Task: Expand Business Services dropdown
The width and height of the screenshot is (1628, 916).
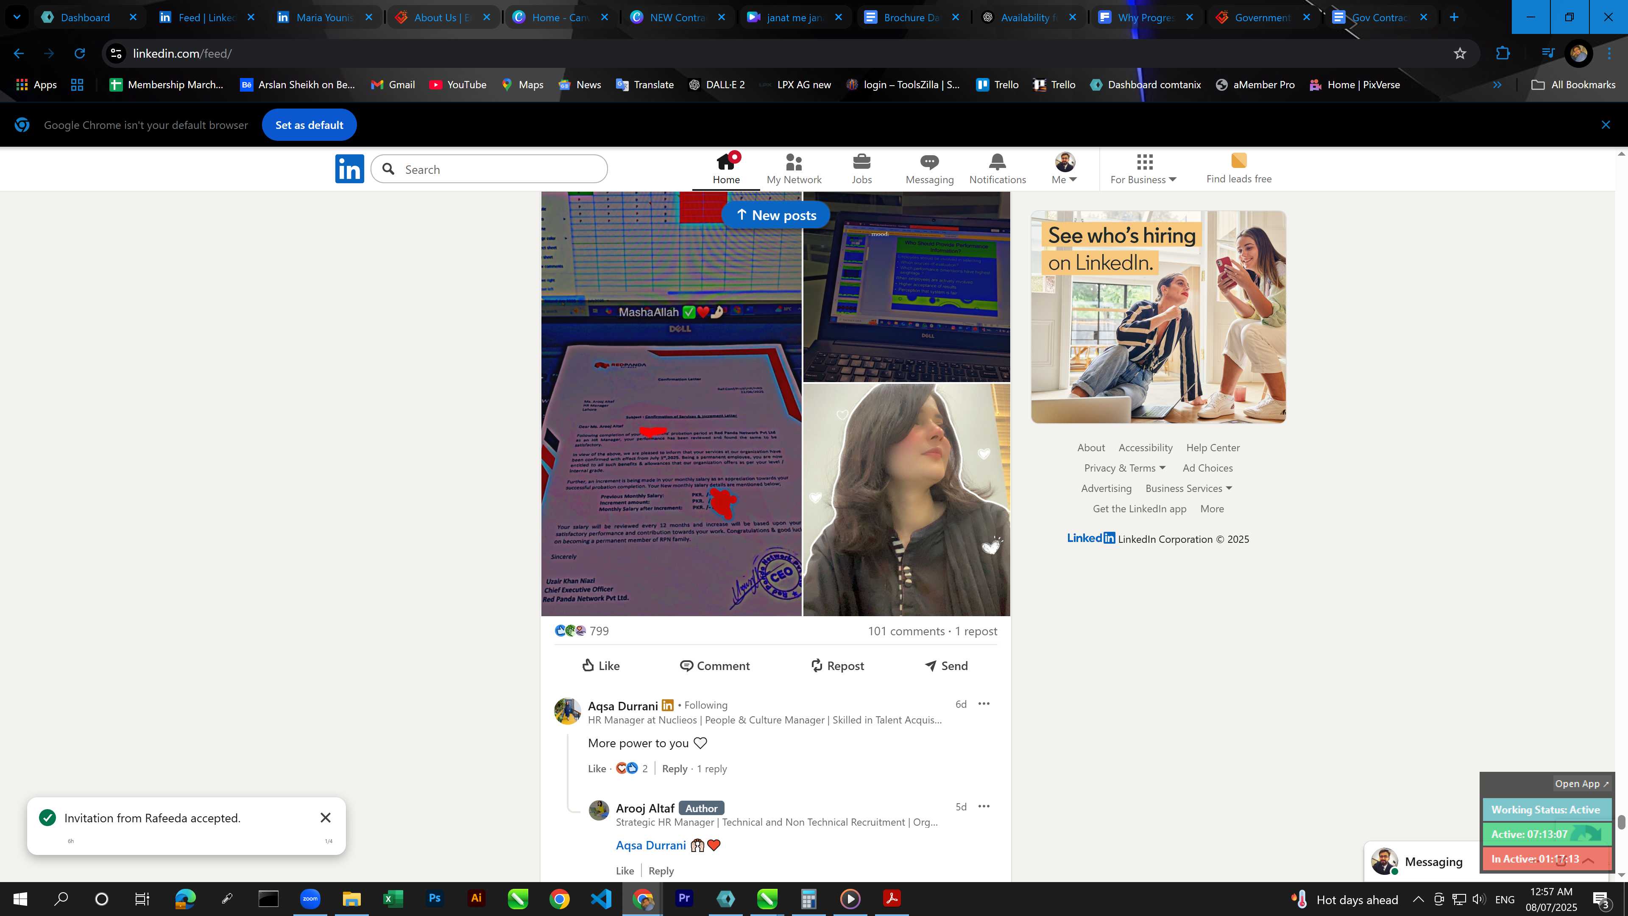Action: click(x=1189, y=488)
